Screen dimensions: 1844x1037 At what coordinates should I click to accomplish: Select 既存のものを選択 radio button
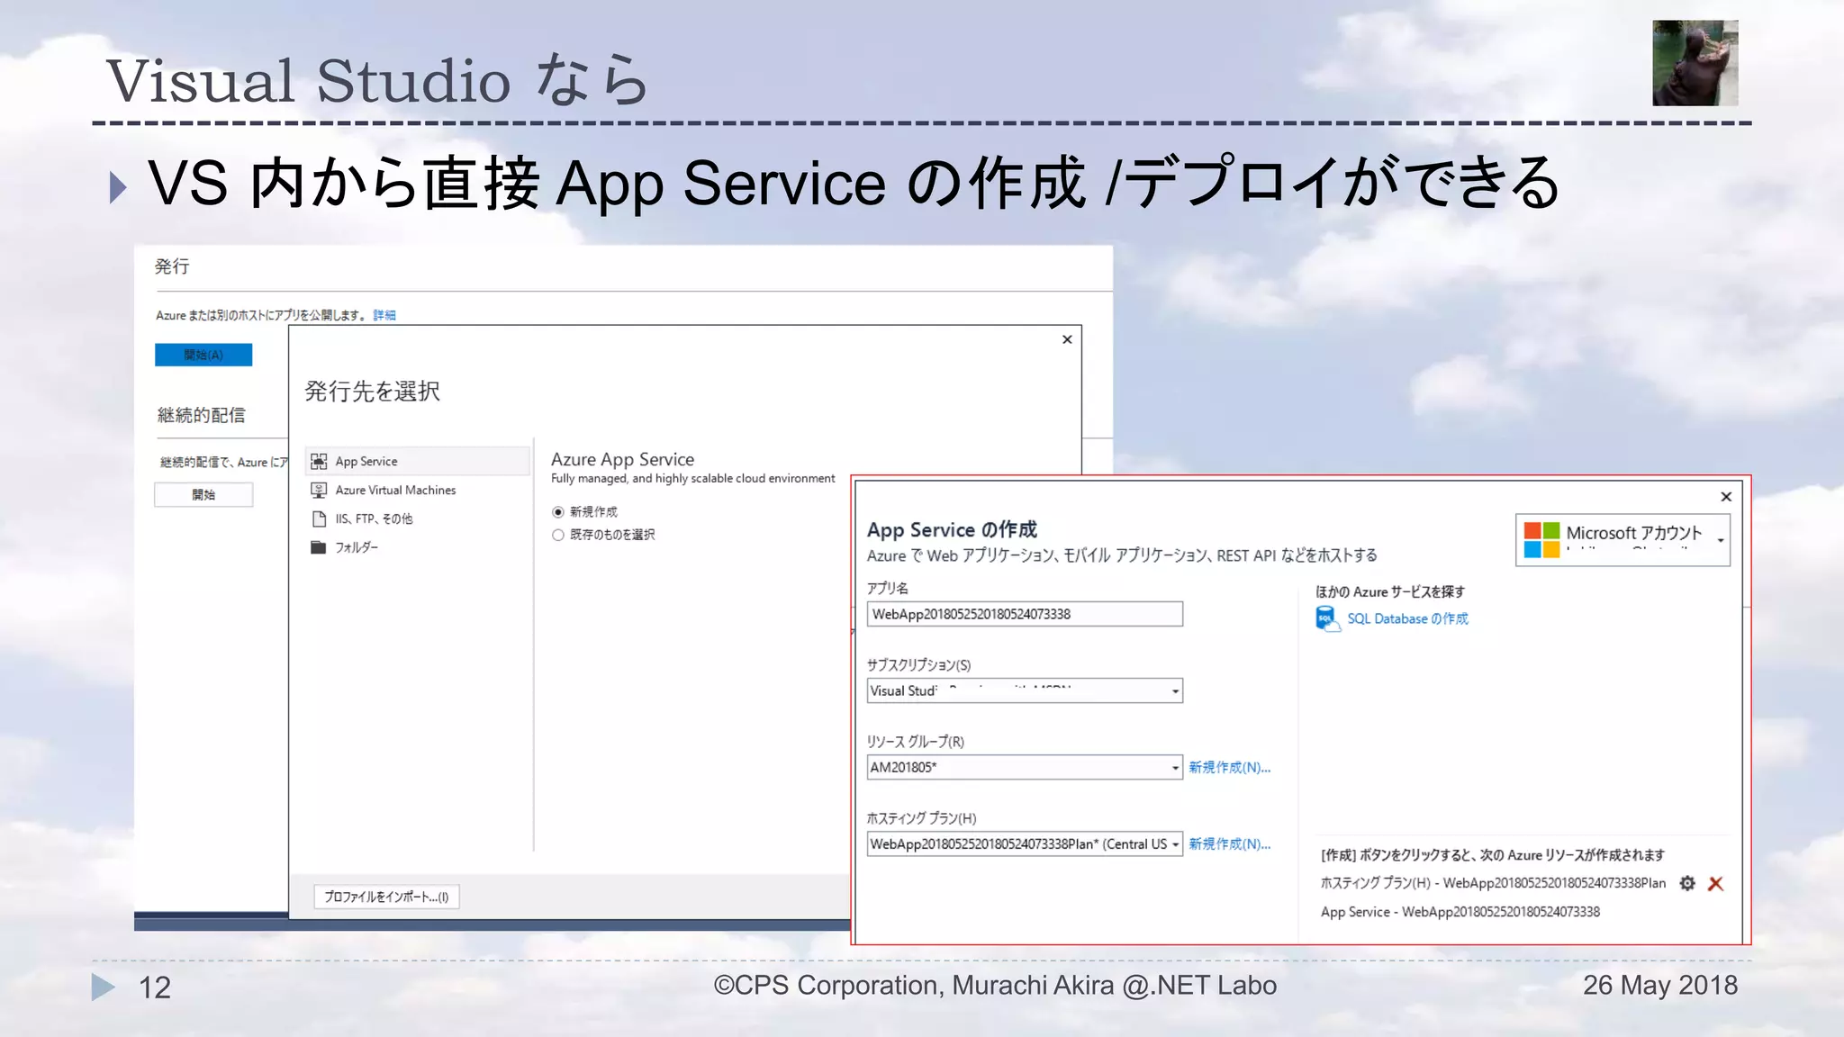(x=558, y=535)
